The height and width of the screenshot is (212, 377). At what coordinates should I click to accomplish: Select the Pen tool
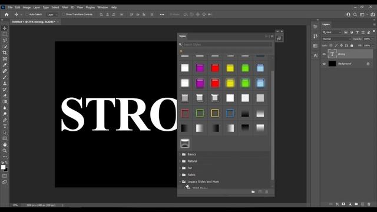coord(5,120)
